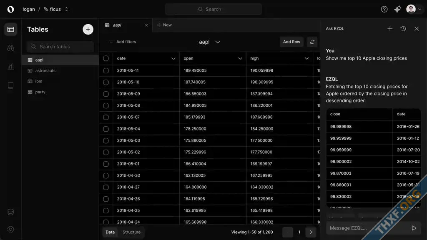Go to previous page of results
Viewport: 427px width, 240px height.
tap(288, 232)
